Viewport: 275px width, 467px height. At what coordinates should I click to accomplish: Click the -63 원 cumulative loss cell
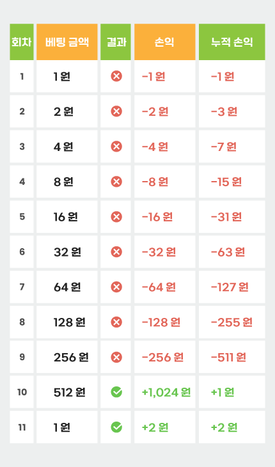click(x=232, y=251)
